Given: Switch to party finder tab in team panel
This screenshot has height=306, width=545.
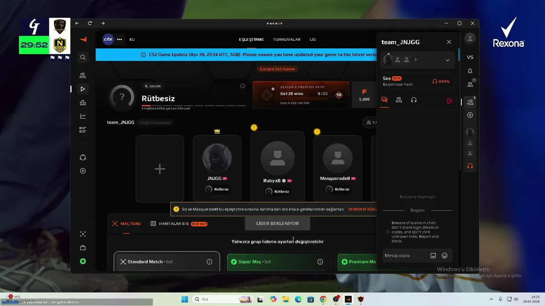Looking at the screenshot, I should [x=399, y=100].
